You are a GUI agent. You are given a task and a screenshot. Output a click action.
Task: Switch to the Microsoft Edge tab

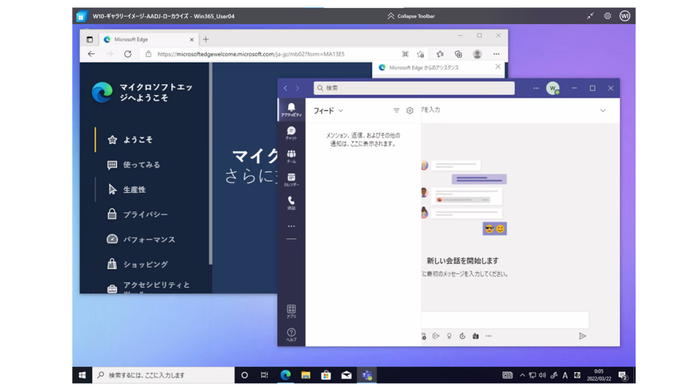pos(147,39)
